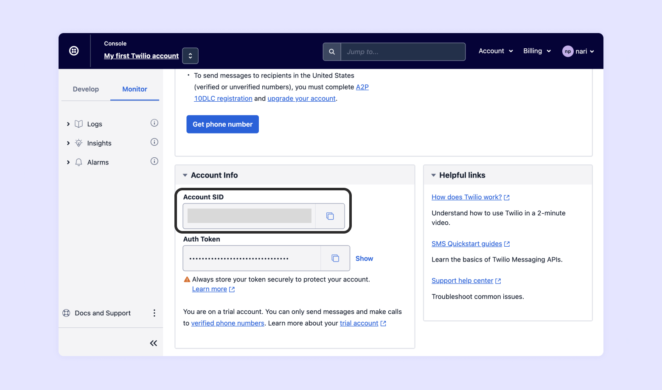Open the account switcher dropdown button
This screenshot has width=662, height=390.
[x=190, y=56]
